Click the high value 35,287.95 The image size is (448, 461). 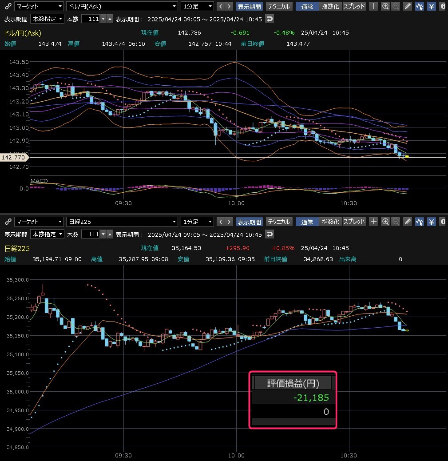point(134,259)
